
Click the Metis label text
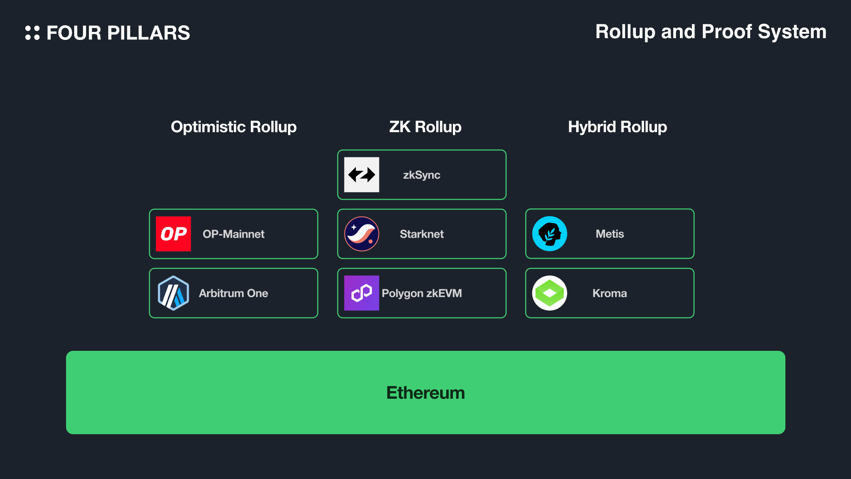pos(609,234)
